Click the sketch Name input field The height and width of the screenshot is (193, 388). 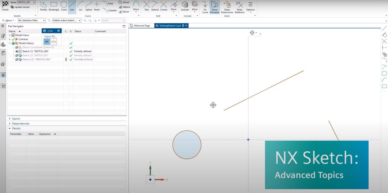tap(25, 2)
